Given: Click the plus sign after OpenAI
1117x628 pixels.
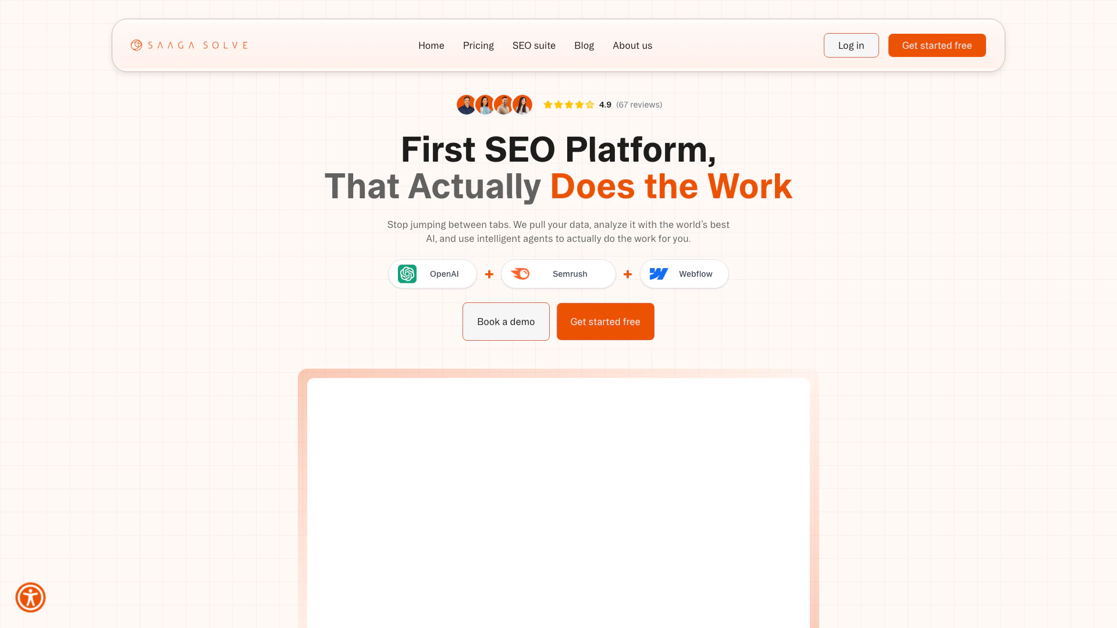Looking at the screenshot, I should (x=489, y=274).
